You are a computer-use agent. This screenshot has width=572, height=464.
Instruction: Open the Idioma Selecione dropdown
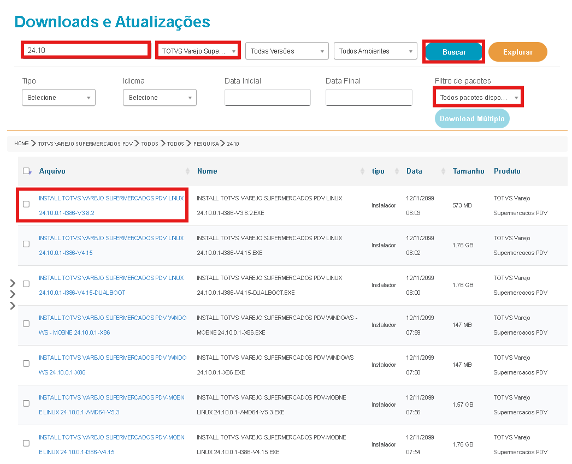click(x=160, y=98)
